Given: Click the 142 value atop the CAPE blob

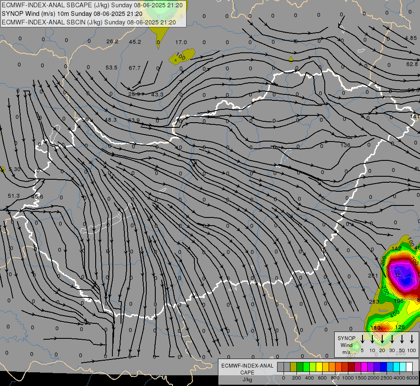Looking at the screenshot, I should pyautogui.click(x=397, y=249).
